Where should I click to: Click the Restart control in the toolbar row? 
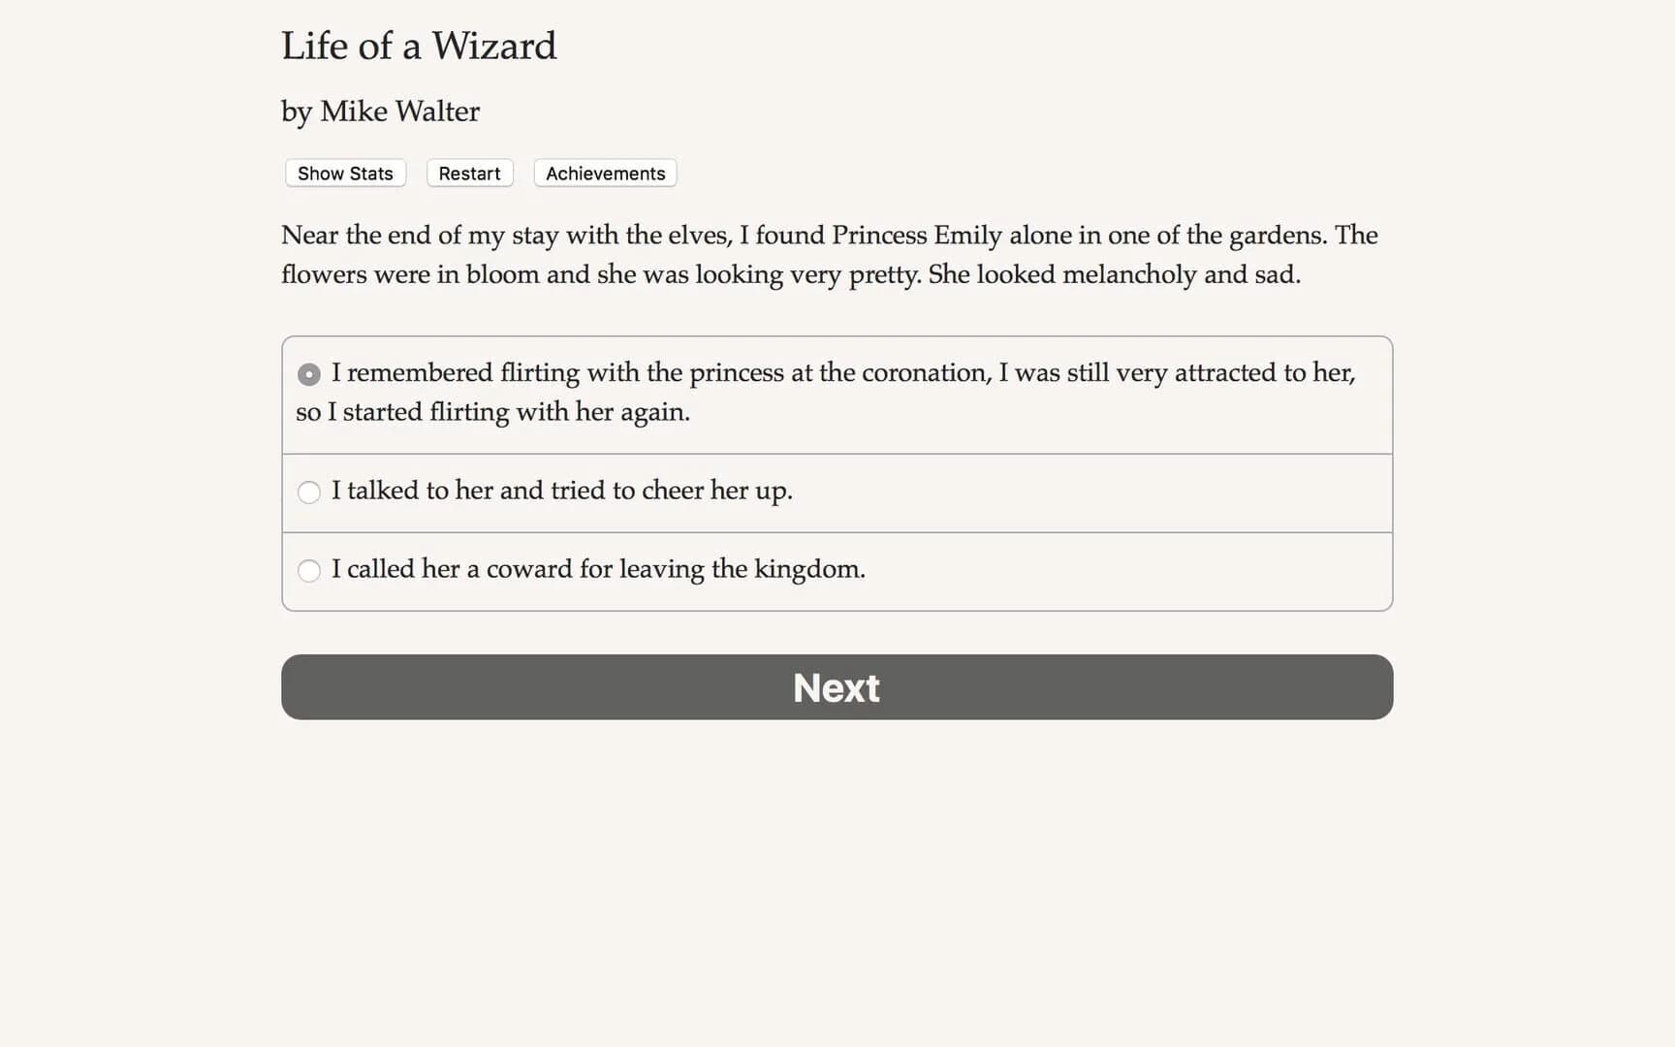click(469, 173)
